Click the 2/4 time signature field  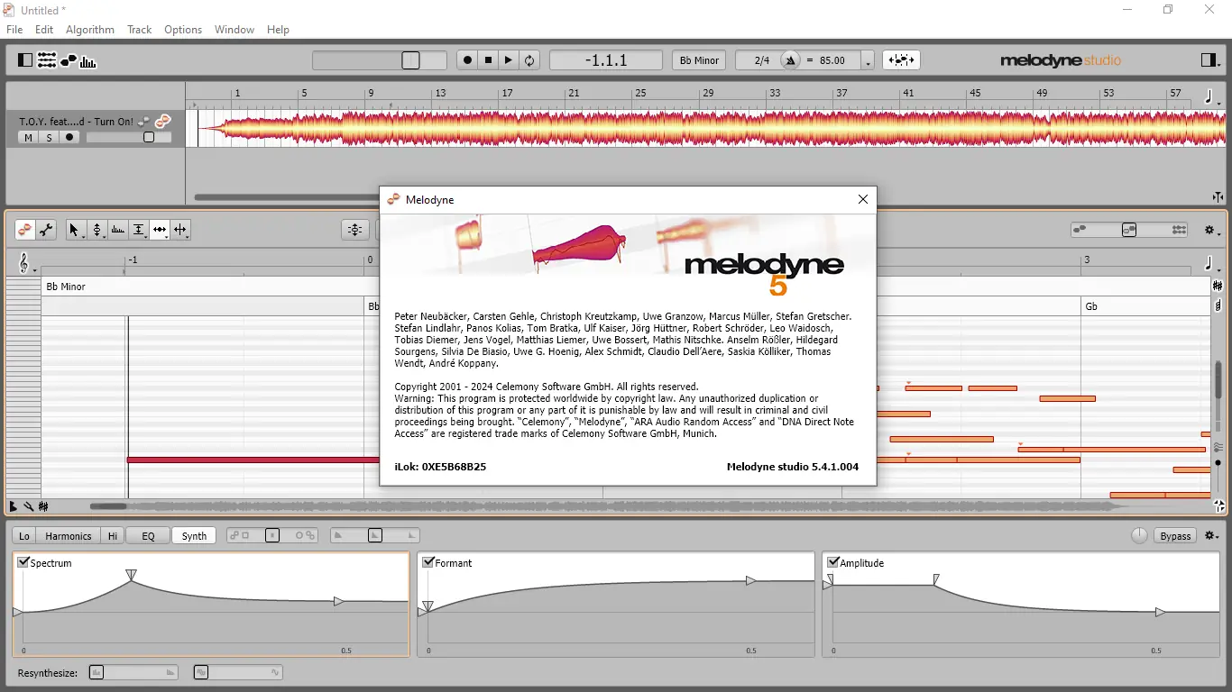point(761,60)
